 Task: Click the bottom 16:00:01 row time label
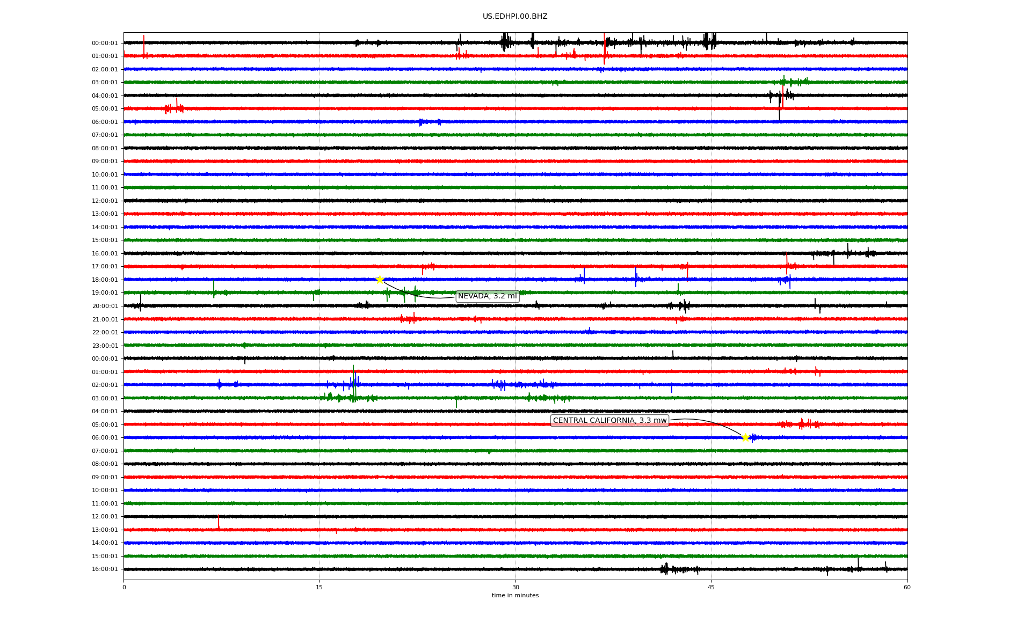coord(105,569)
